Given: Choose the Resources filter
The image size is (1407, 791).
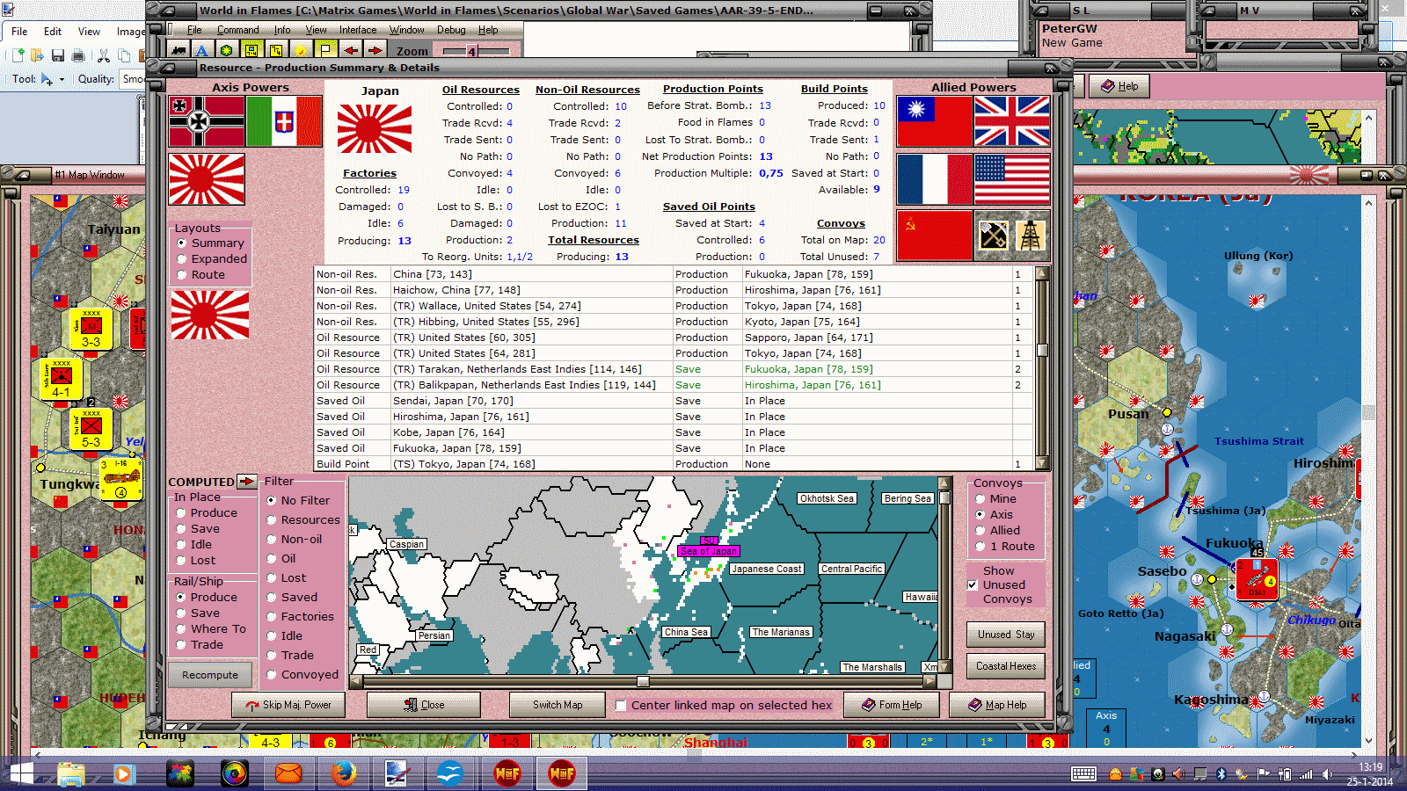Looking at the screenshot, I should pos(303,520).
